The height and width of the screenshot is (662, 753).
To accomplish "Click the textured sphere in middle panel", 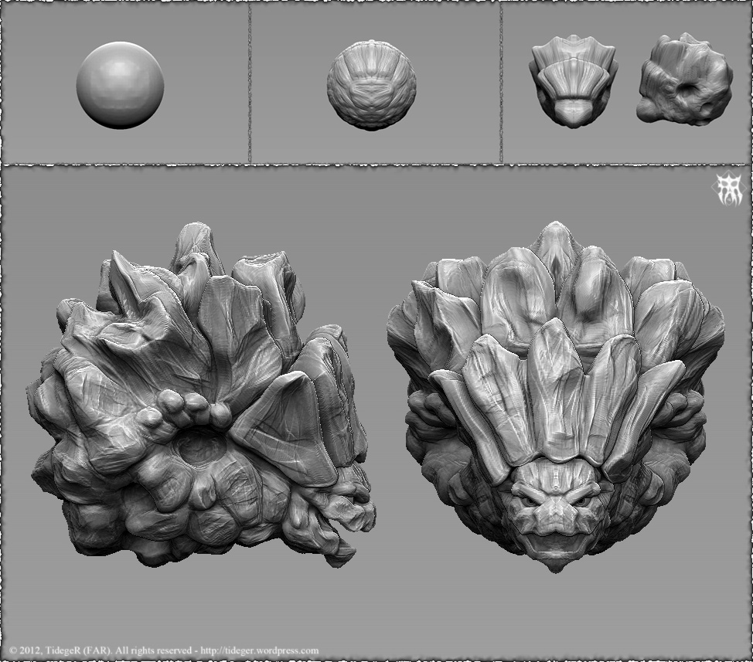I will (x=372, y=84).
